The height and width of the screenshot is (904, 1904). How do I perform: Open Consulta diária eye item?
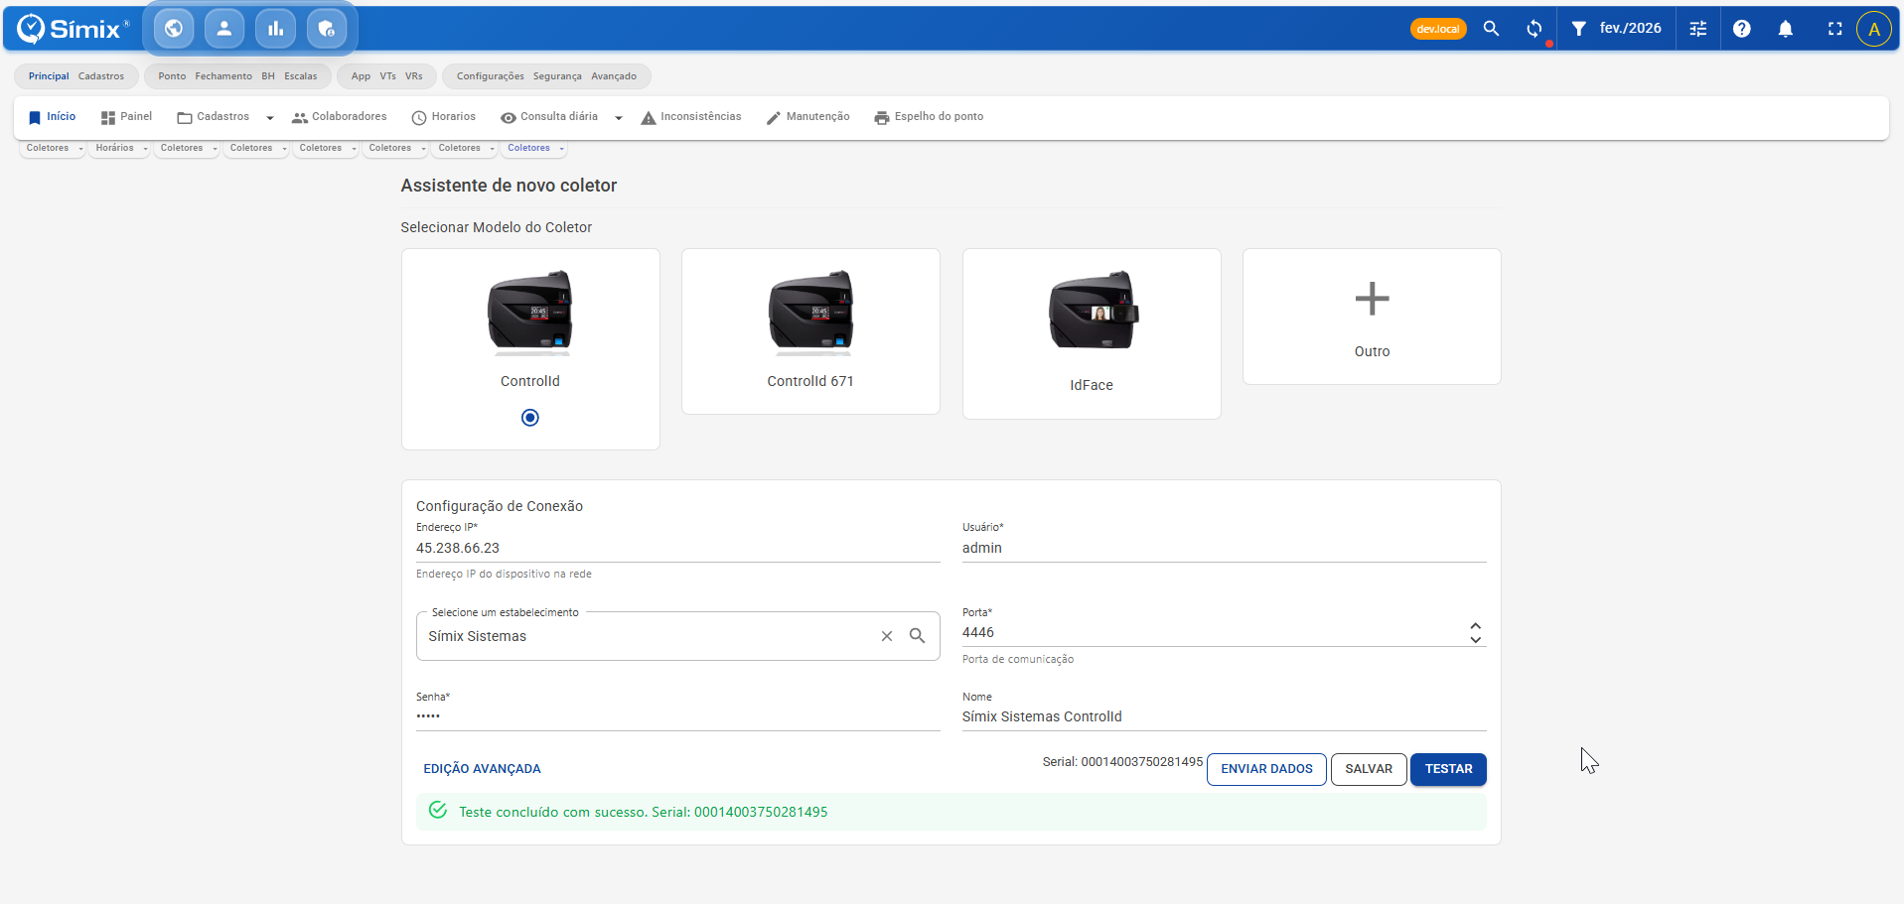pos(549,117)
